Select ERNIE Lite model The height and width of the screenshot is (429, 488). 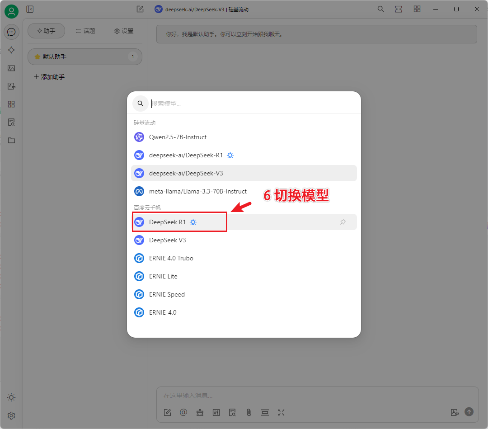[244, 276]
